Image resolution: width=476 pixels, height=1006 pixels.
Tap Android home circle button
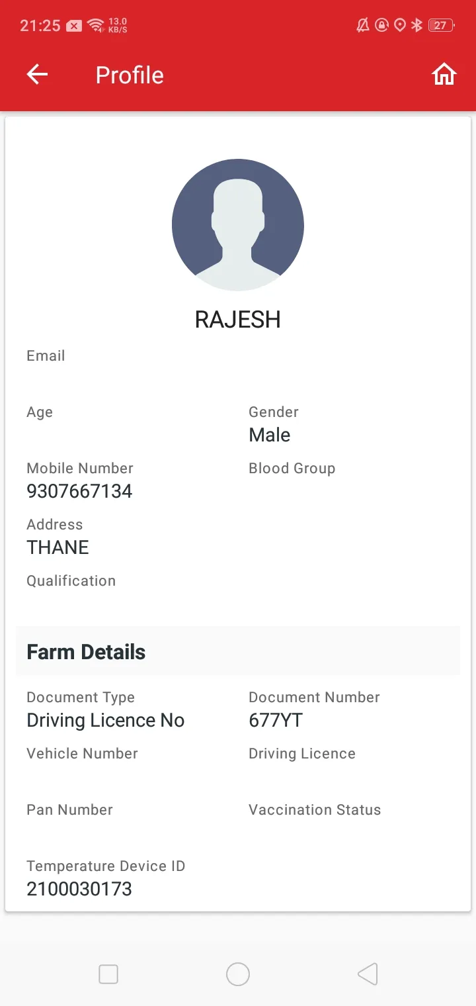pyautogui.click(x=238, y=974)
